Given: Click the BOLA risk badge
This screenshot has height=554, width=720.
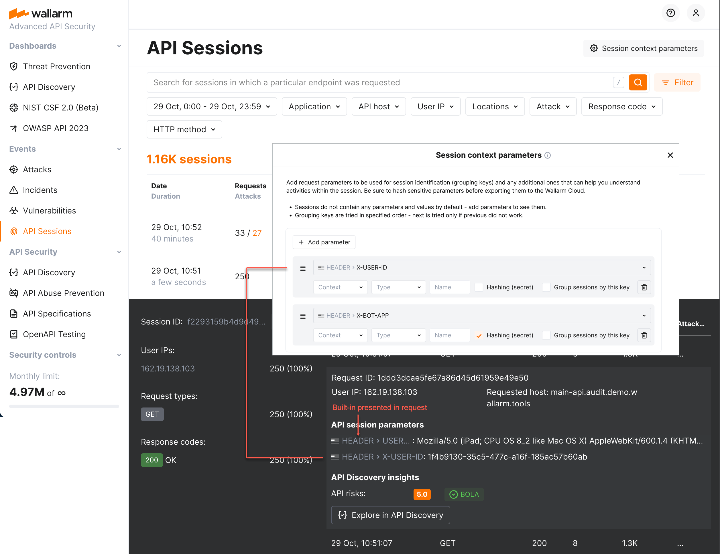Looking at the screenshot, I should pyautogui.click(x=464, y=494).
